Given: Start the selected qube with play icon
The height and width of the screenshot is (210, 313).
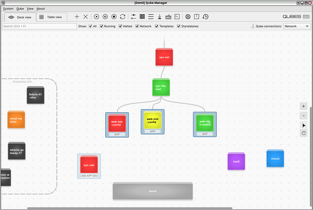Looking at the screenshot, I should pyautogui.click(x=97, y=17).
